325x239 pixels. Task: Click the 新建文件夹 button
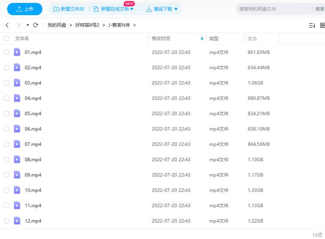pos(68,9)
